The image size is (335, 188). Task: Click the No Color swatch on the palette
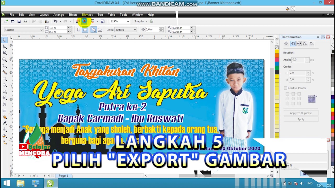click(277, 47)
